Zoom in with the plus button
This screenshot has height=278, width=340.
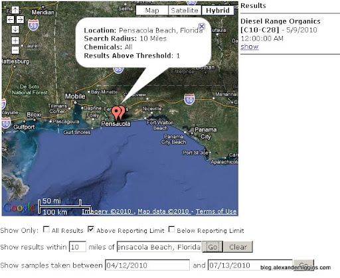(15, 40)
